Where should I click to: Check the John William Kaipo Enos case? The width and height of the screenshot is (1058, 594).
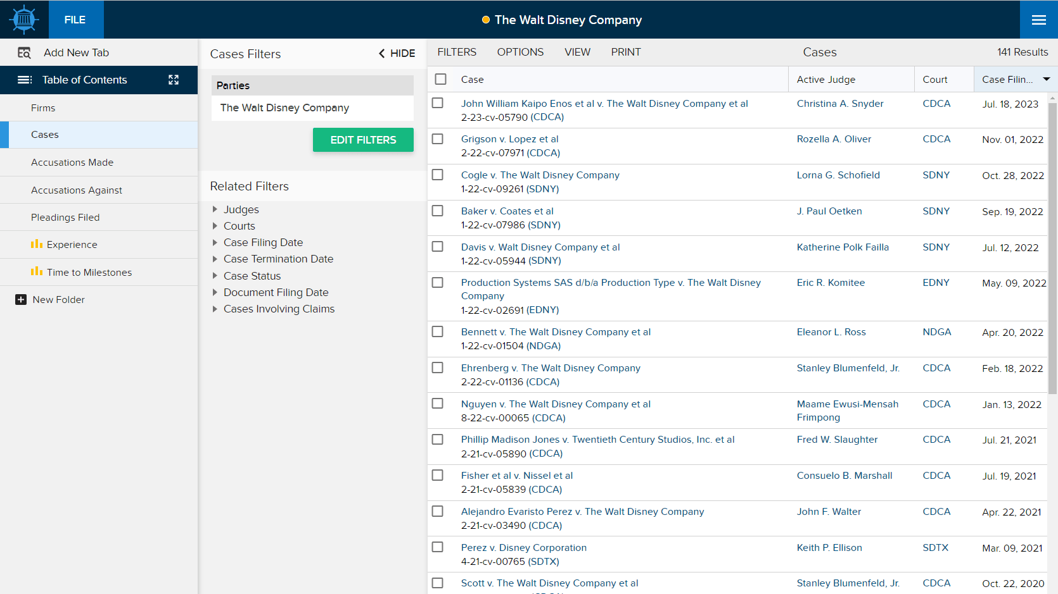point(438,102)
